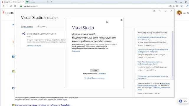Image resolution: width=189 pixels, height=106 pixels.
Task: Reload the page in browser
Action: [11, 6]
